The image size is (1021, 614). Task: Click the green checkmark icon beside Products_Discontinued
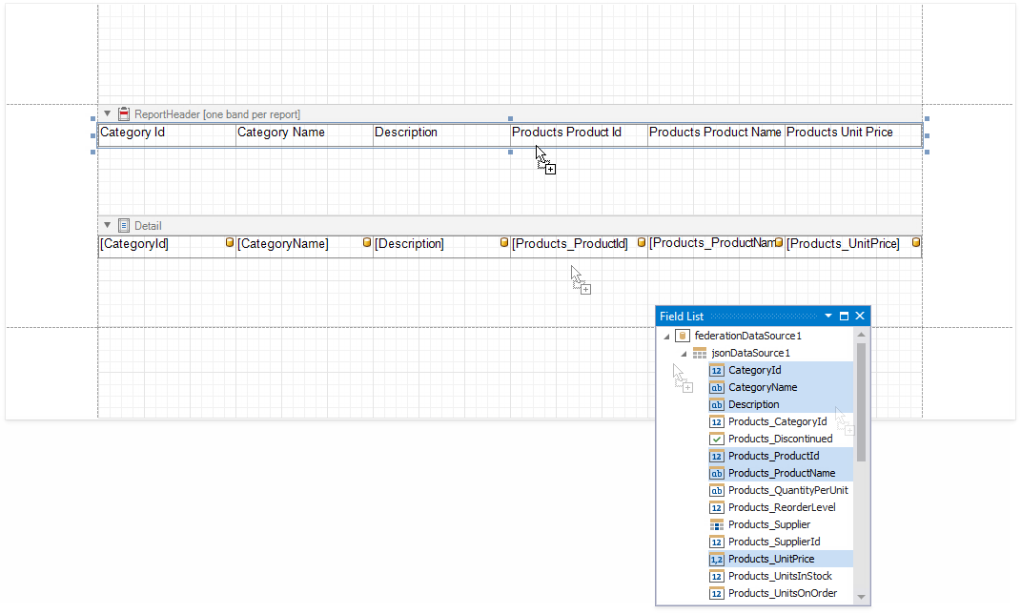[716, 439]
